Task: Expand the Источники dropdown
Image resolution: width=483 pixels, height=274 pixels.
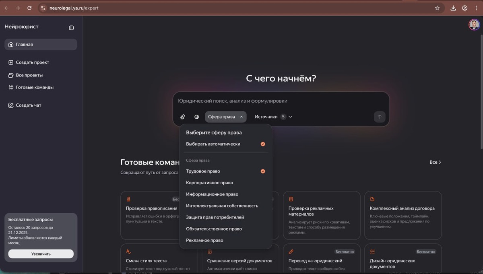Action: tap(273, 117)
